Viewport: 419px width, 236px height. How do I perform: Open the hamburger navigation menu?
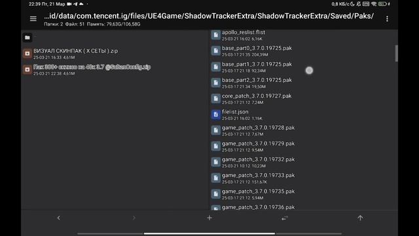point(33,19)
